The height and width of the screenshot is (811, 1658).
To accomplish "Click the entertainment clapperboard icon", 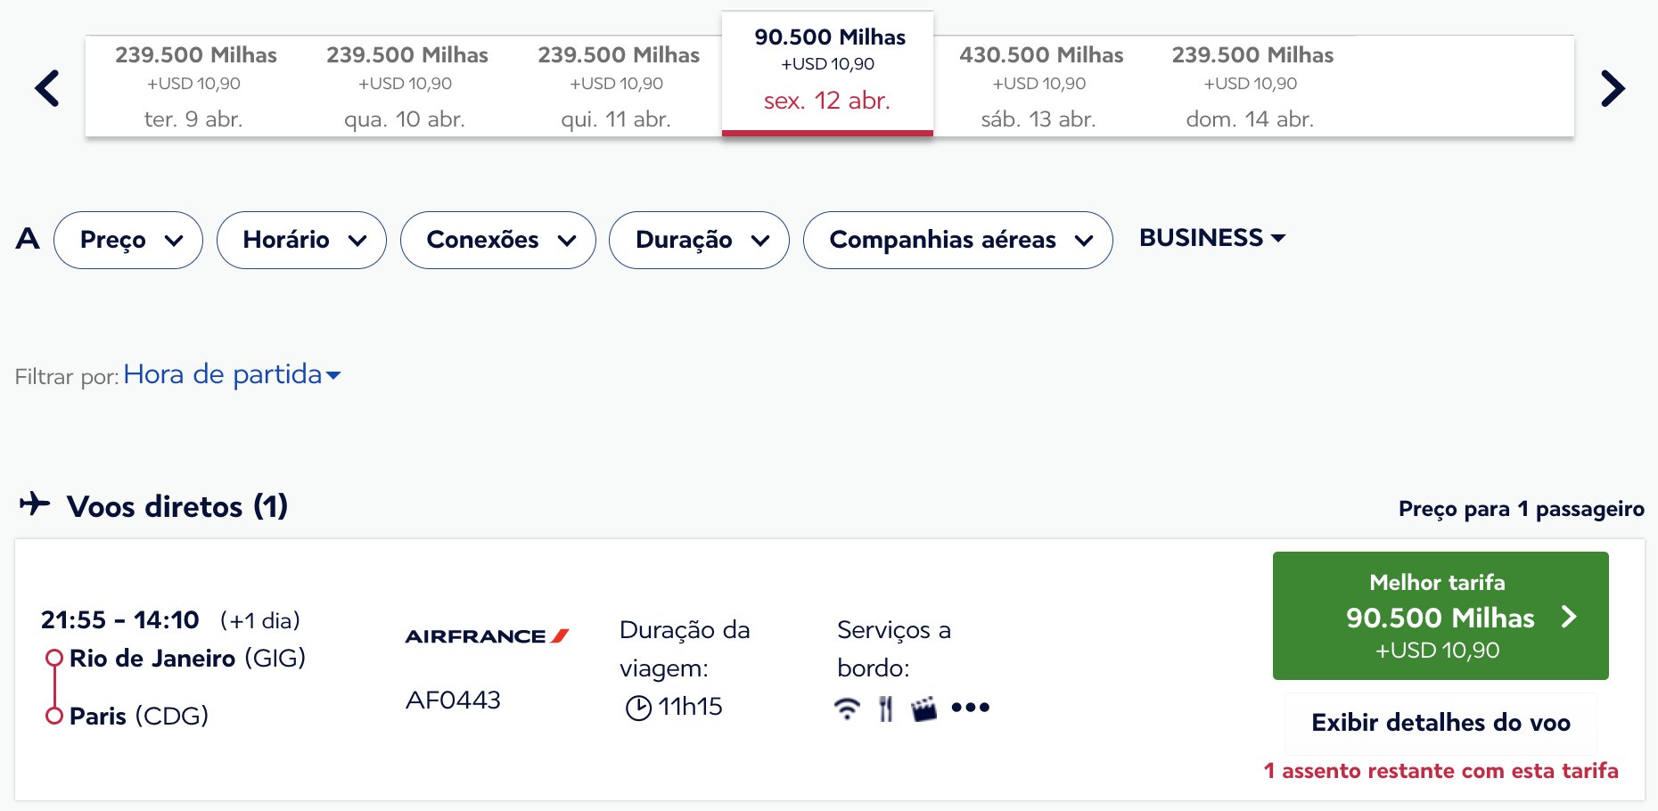I will coord(924,709).
